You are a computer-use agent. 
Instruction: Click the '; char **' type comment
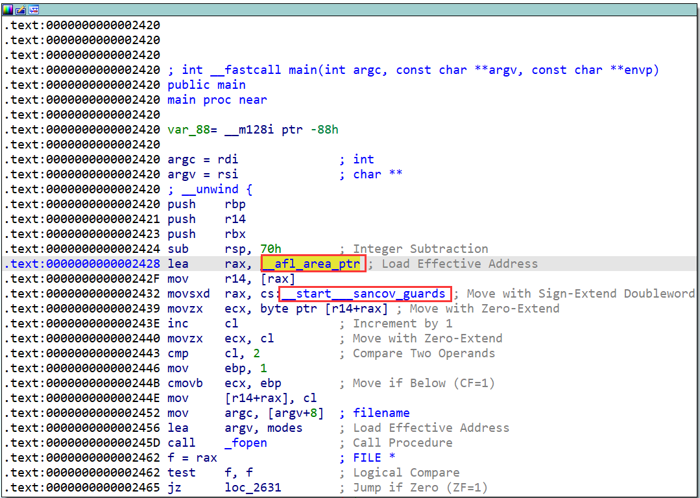click(371, 174)
